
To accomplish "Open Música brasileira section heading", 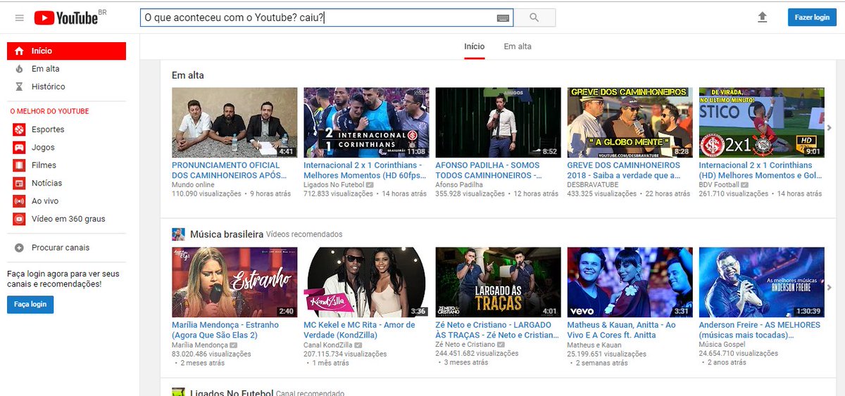I will point(227,234).
